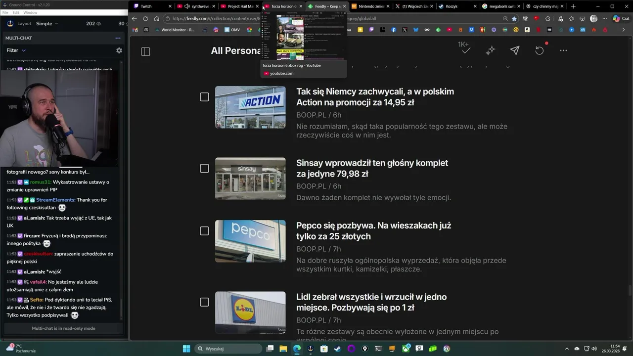This screenshot has height=356, width=633.
Task: Click romus31 username in chat
Action: [x=41, y=182]
